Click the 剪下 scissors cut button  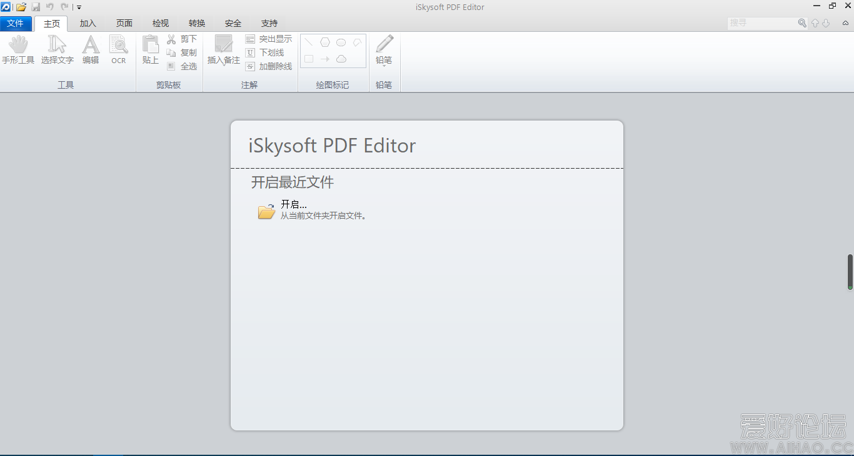[182, 39]
